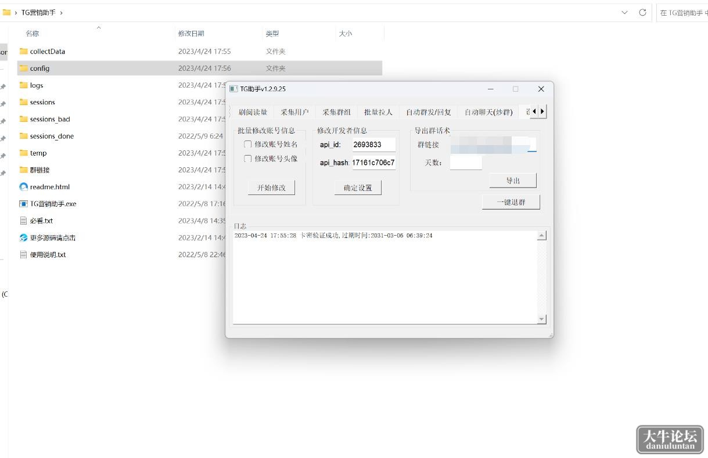Image resolution: width=708 pixels, height=458 pixels.
Task: Click the logs folder icon
Action: [x=24, y=85]
